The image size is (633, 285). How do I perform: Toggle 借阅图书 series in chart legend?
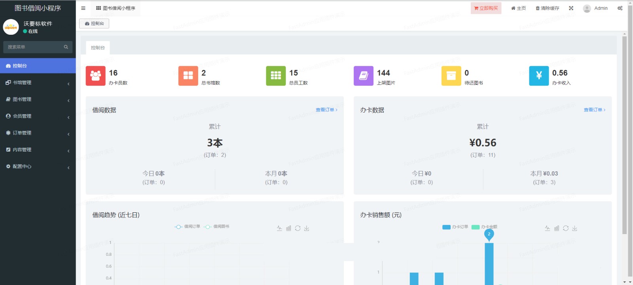tap(217, 227)
